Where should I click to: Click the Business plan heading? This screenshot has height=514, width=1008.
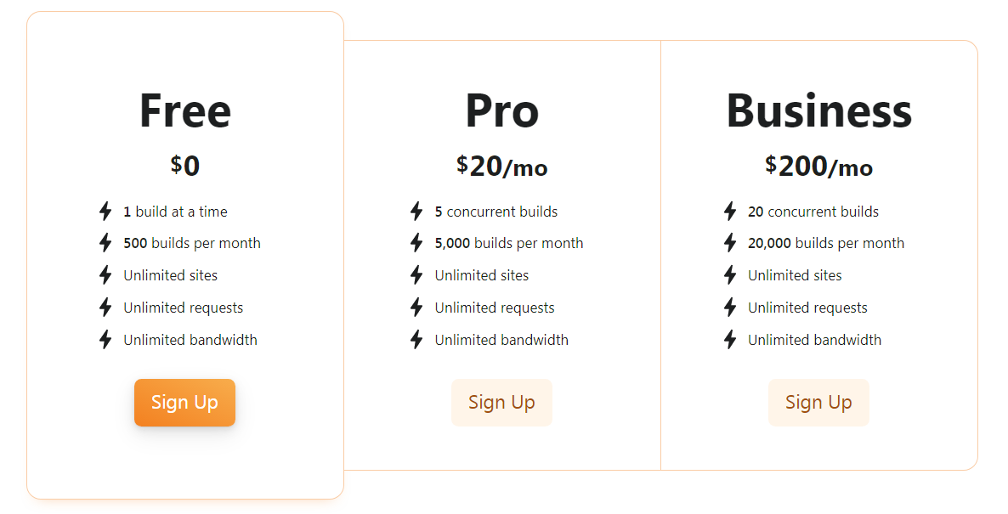818,110
